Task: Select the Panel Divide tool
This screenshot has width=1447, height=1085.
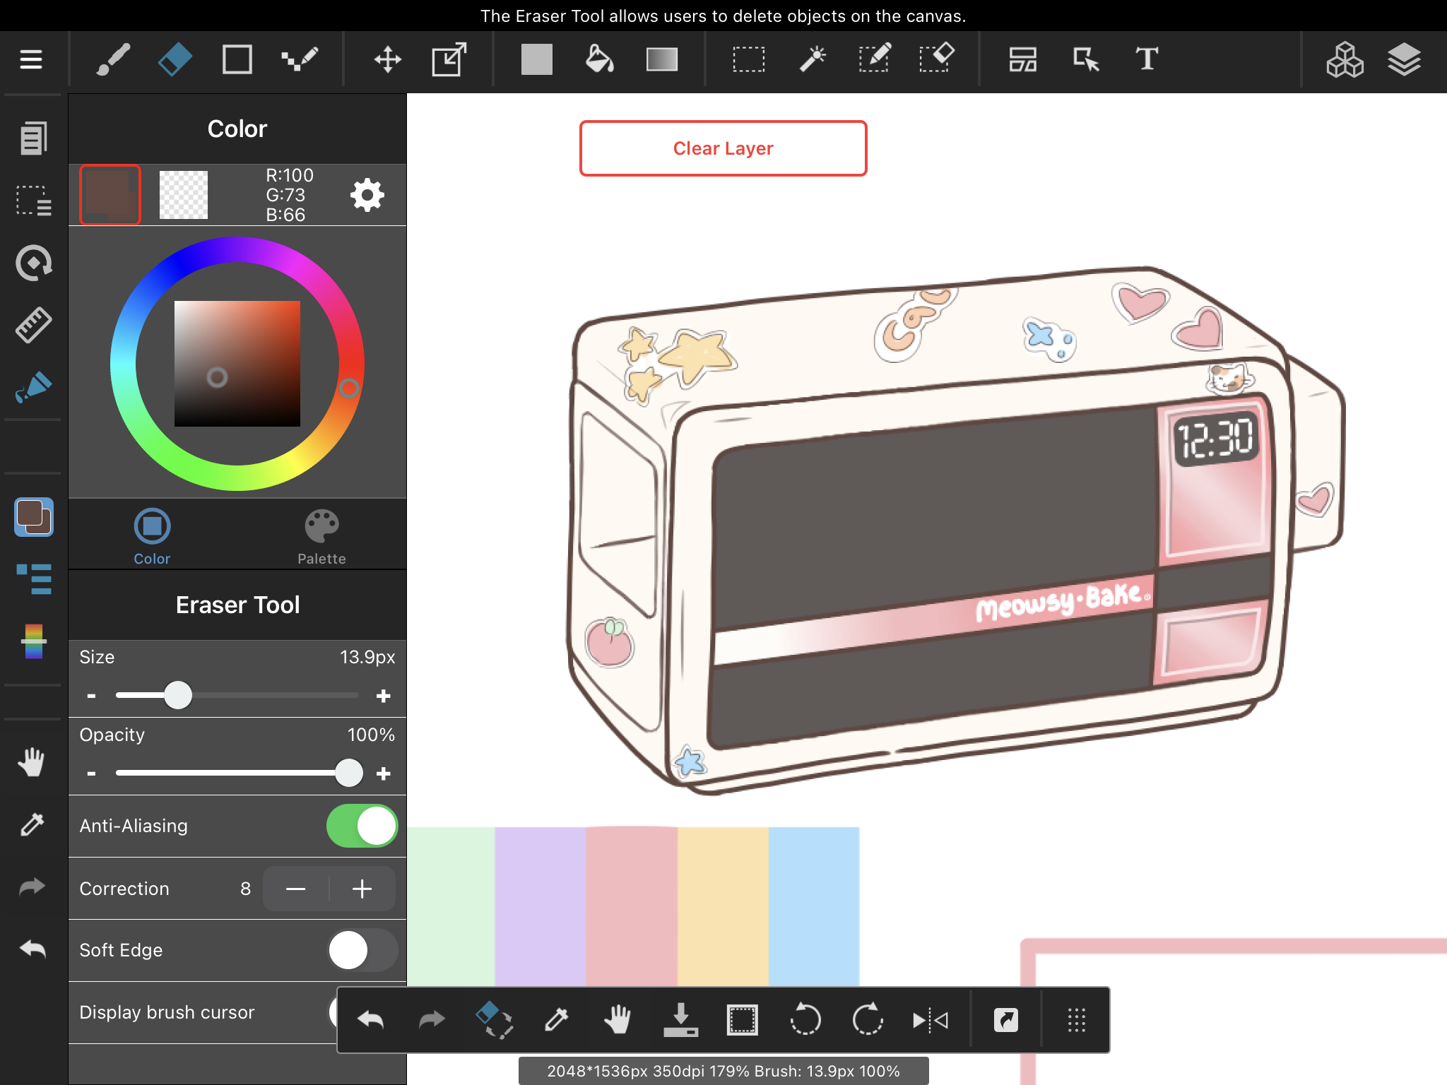Action: click(1022, 59)
